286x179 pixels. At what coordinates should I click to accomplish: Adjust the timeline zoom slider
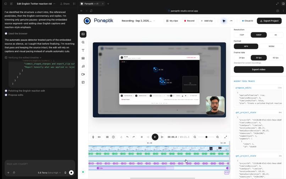coord(206,137)
